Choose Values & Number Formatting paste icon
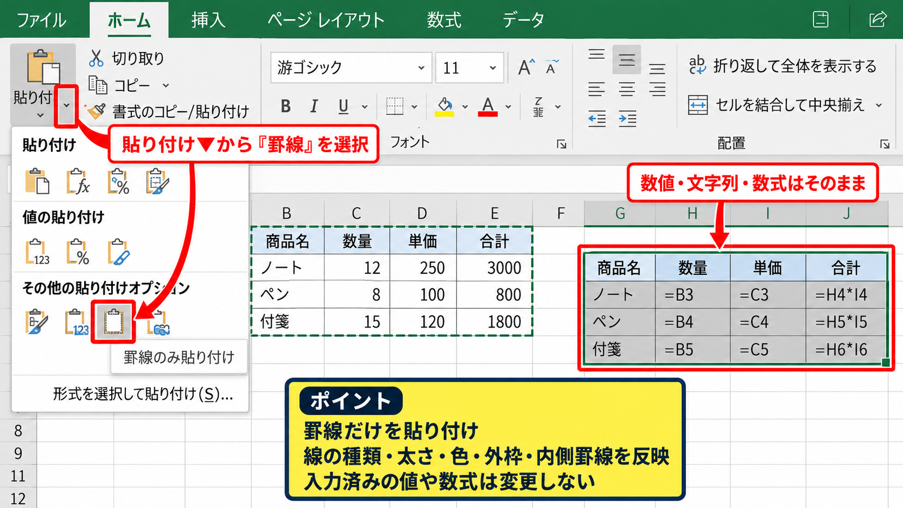Image resolution: width=903 pixels, height=508 pixels. point(78,252)
